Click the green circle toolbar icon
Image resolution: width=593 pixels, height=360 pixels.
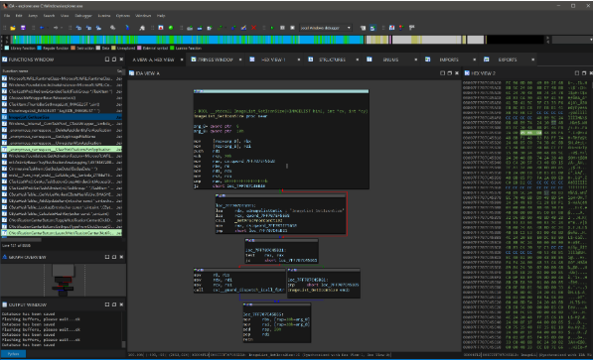[171, 28]
